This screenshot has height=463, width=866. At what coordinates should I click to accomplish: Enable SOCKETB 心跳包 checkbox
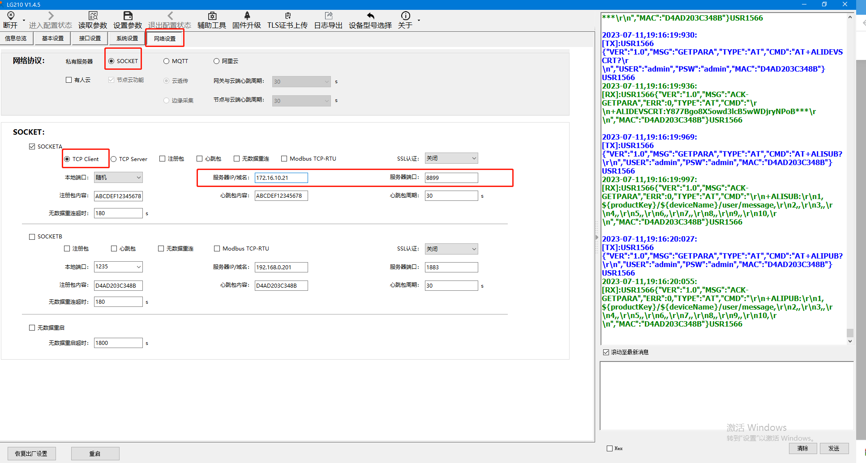(x=114, y=249)
